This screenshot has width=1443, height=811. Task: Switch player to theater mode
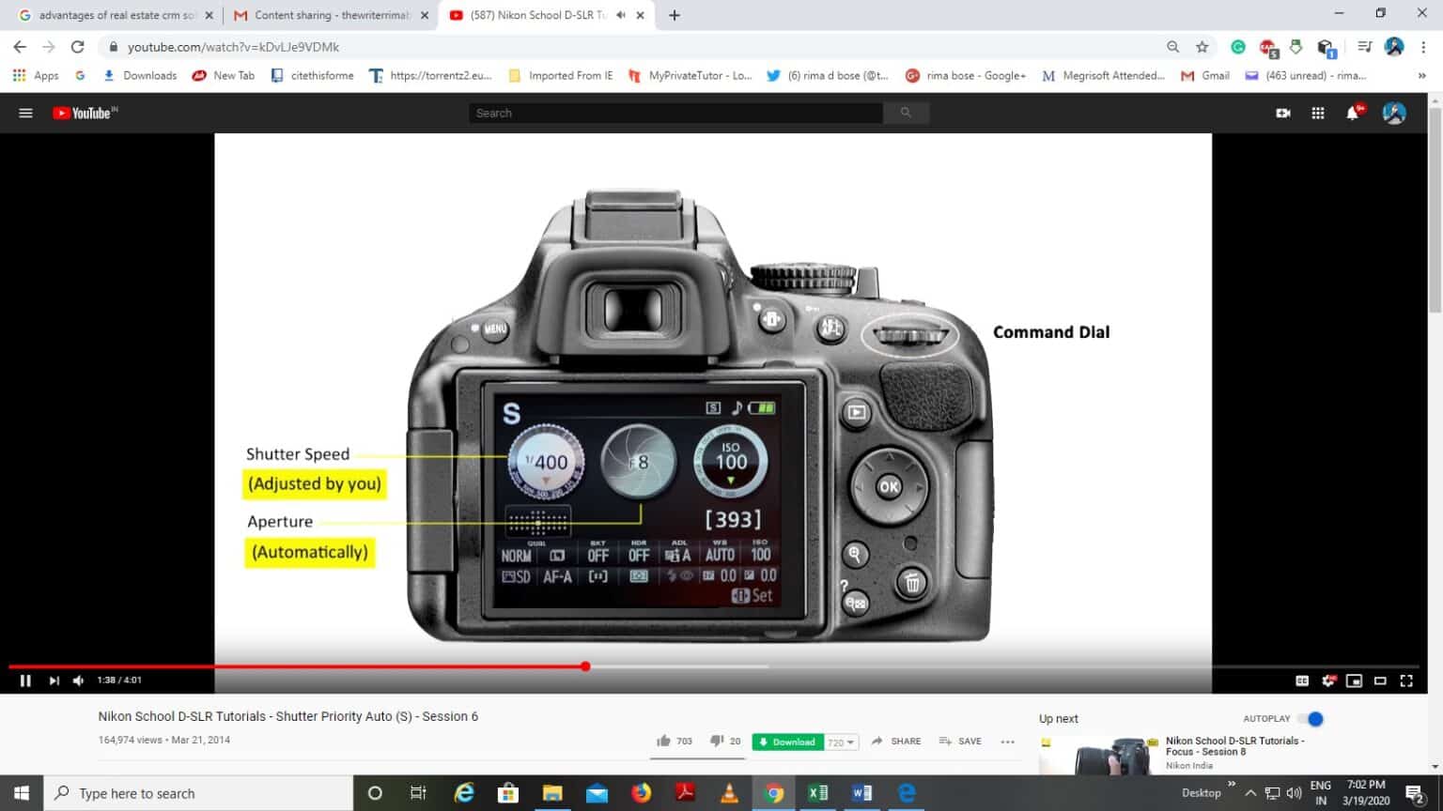[x=1380, y=680]
